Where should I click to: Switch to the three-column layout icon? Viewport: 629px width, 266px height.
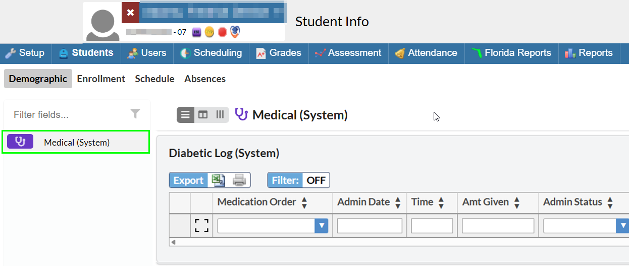[x=220, y=115]
